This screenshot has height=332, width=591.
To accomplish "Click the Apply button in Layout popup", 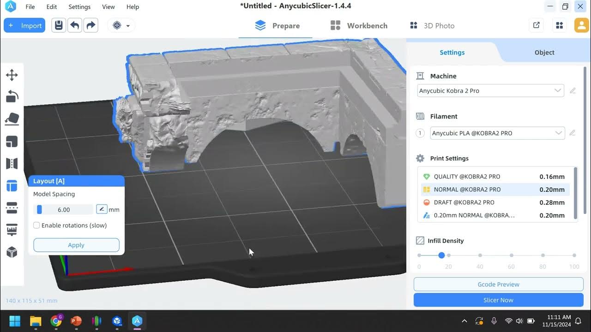I will pyautogui.click(x=76, y=245).
